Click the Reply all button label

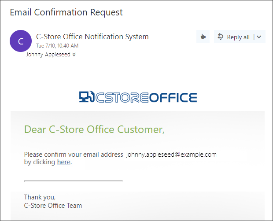238,37
